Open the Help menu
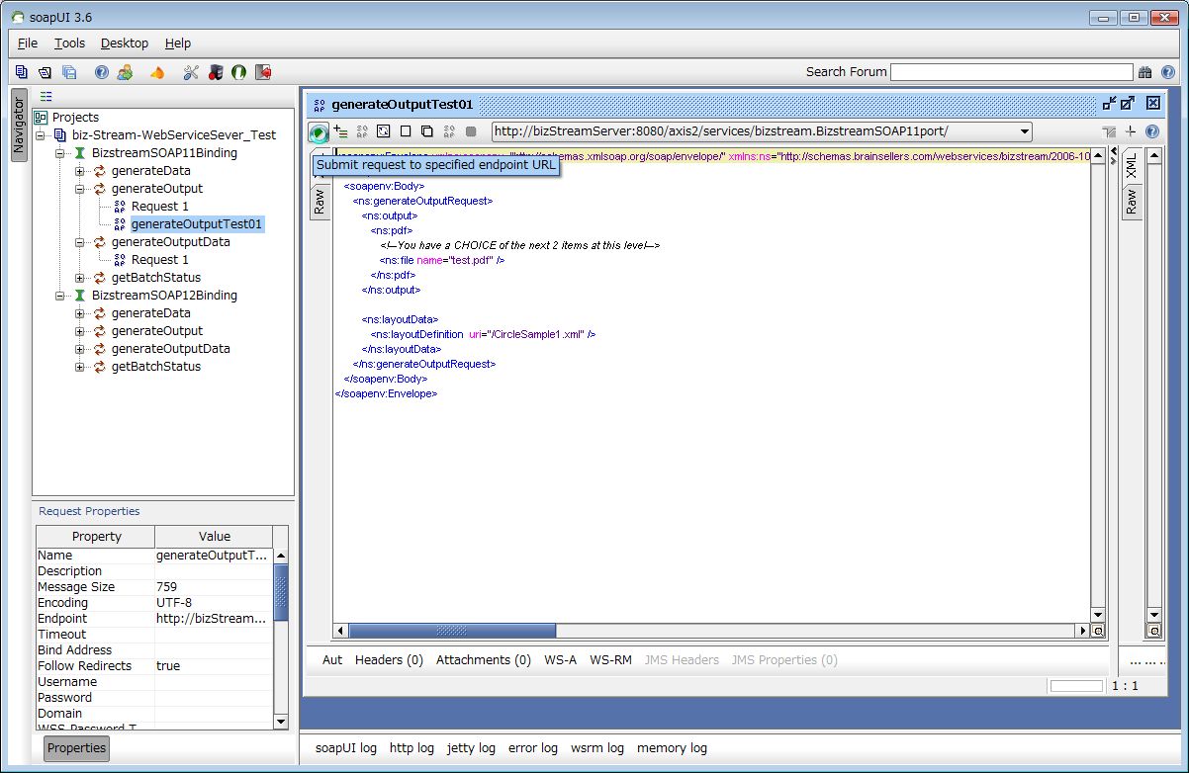This screenshot has height=773, width=1189. [x=178, y=43]
